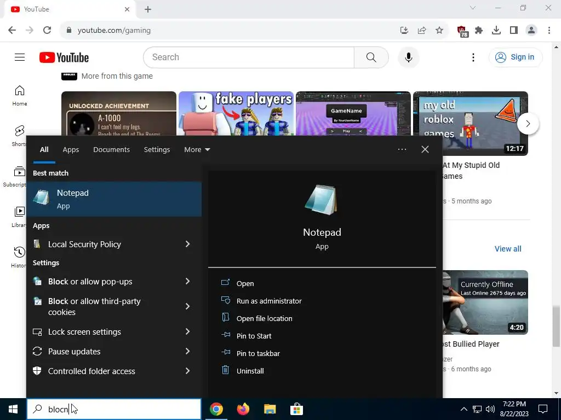Open Chrome downloads icon
This screenshot has width=561, height=420.
[x=496, y=31]
